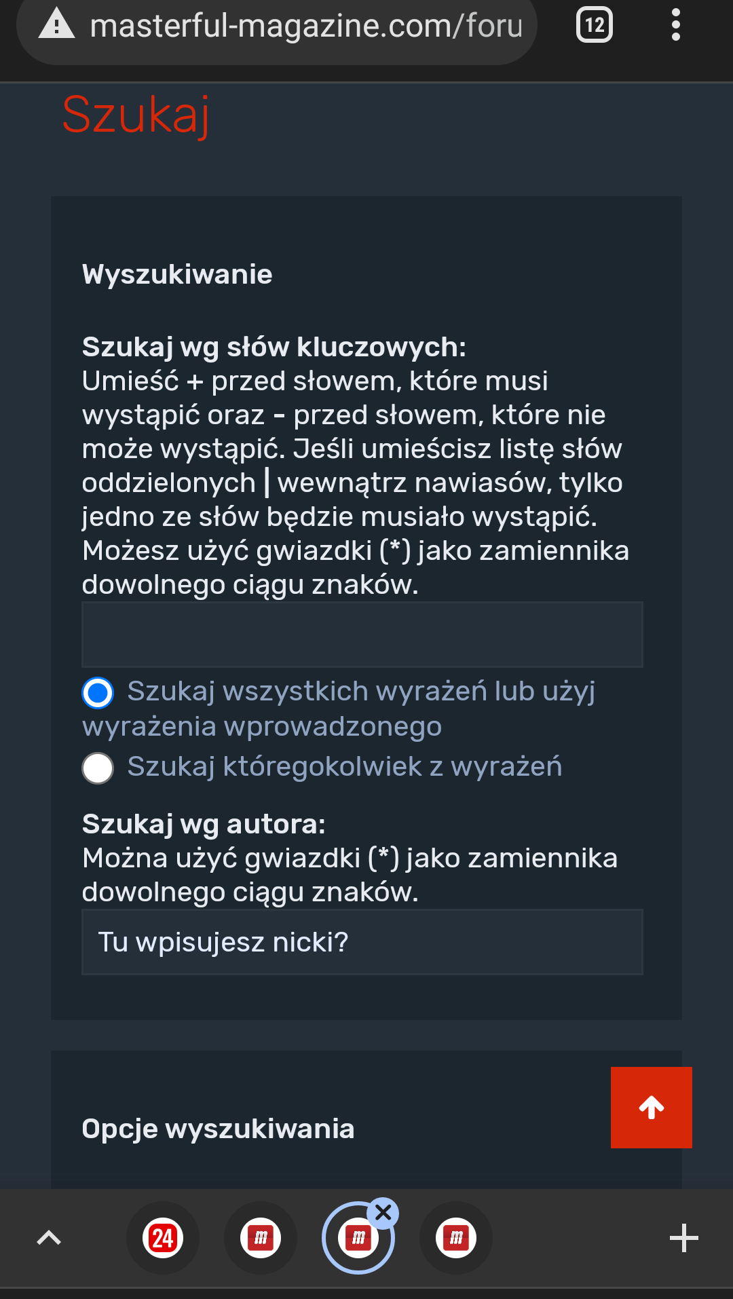
Task: Open a new tab with the plus icon
Action: [x=683, y=1238]
